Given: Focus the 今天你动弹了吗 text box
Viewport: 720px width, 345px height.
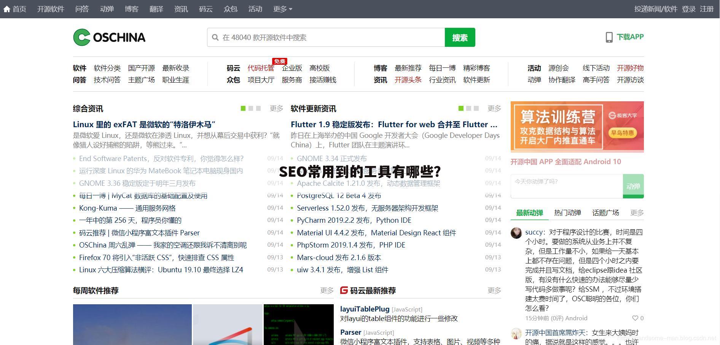Looking at the screenshot, I should (567, 186).
